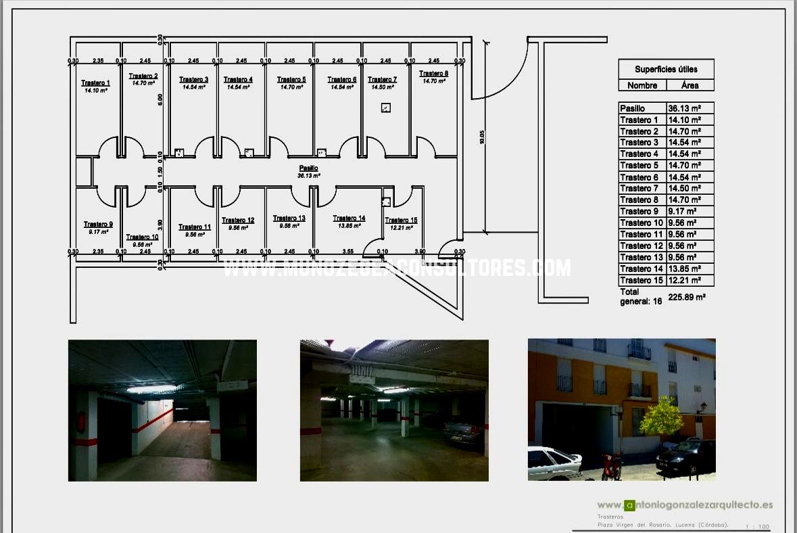Image resolution: width=797 pixels, height=533 pixels.
Task: Click the Trastero 1 room label
Action: [95, 83]
